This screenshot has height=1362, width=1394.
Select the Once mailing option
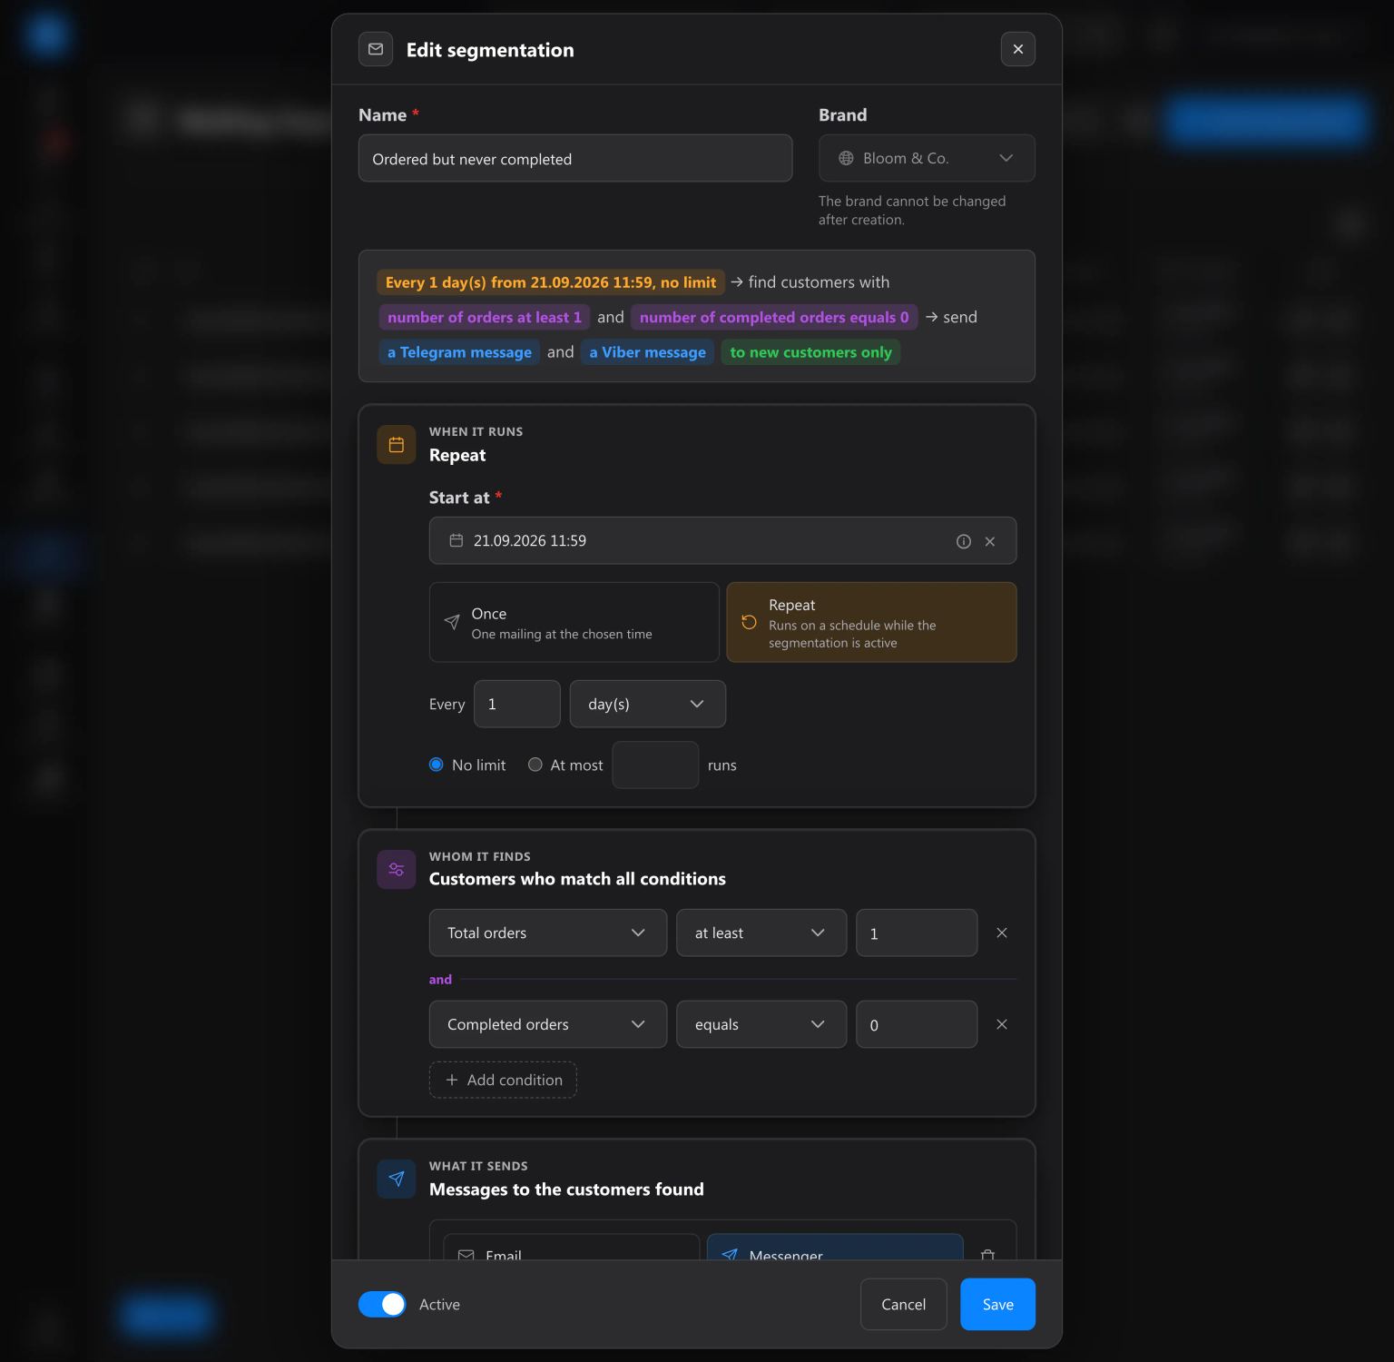pyautogui.click(x=574, y=622)
